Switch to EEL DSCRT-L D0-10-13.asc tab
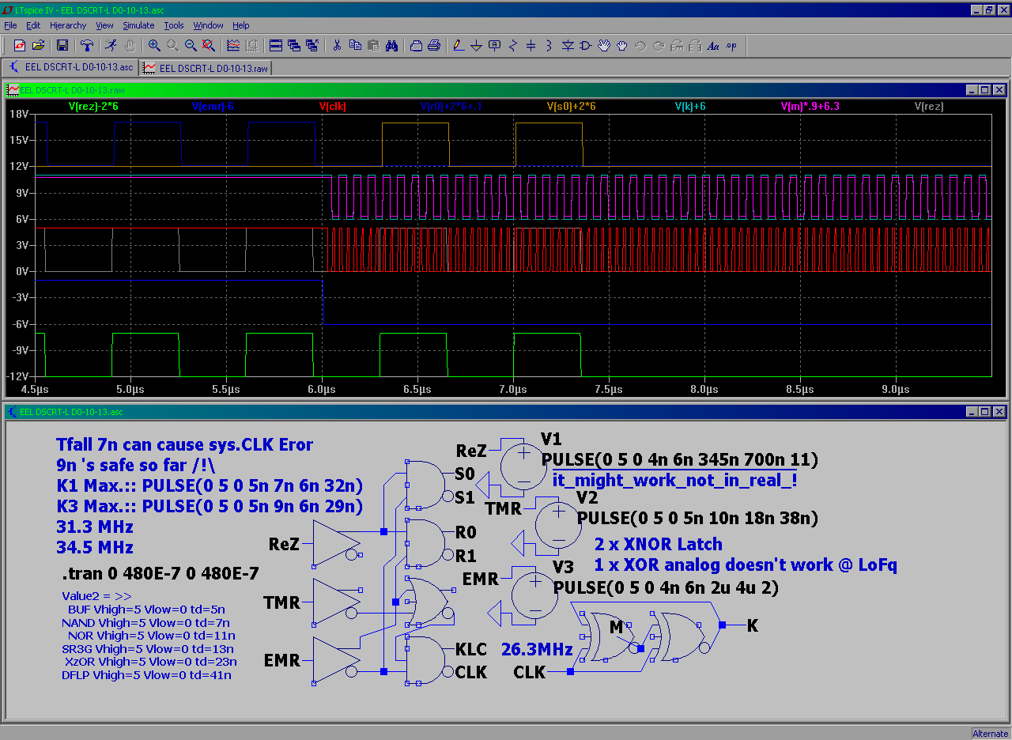 coord(71,67)
